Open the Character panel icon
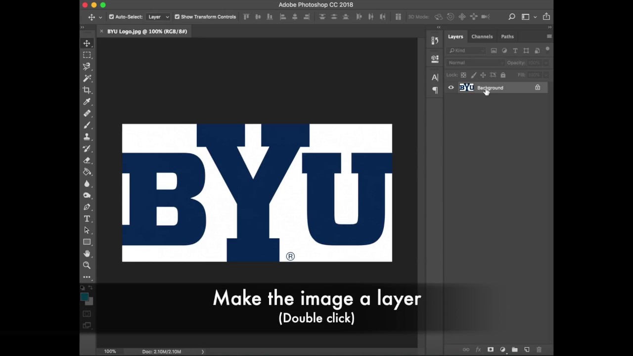 pyautogui.click(x=435, y=77)
